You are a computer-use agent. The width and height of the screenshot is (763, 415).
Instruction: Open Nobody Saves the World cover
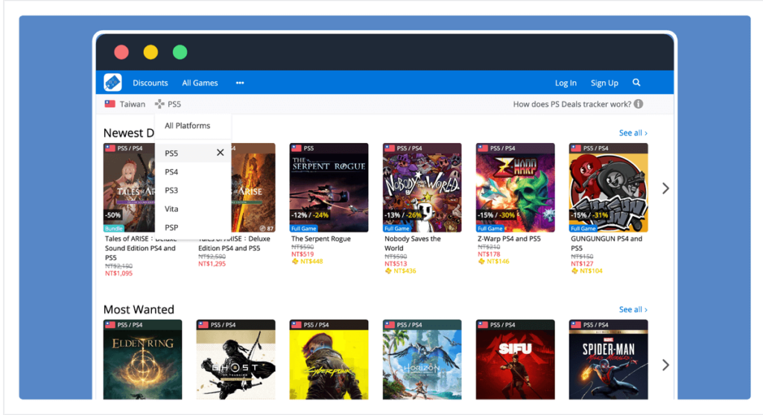422,187
